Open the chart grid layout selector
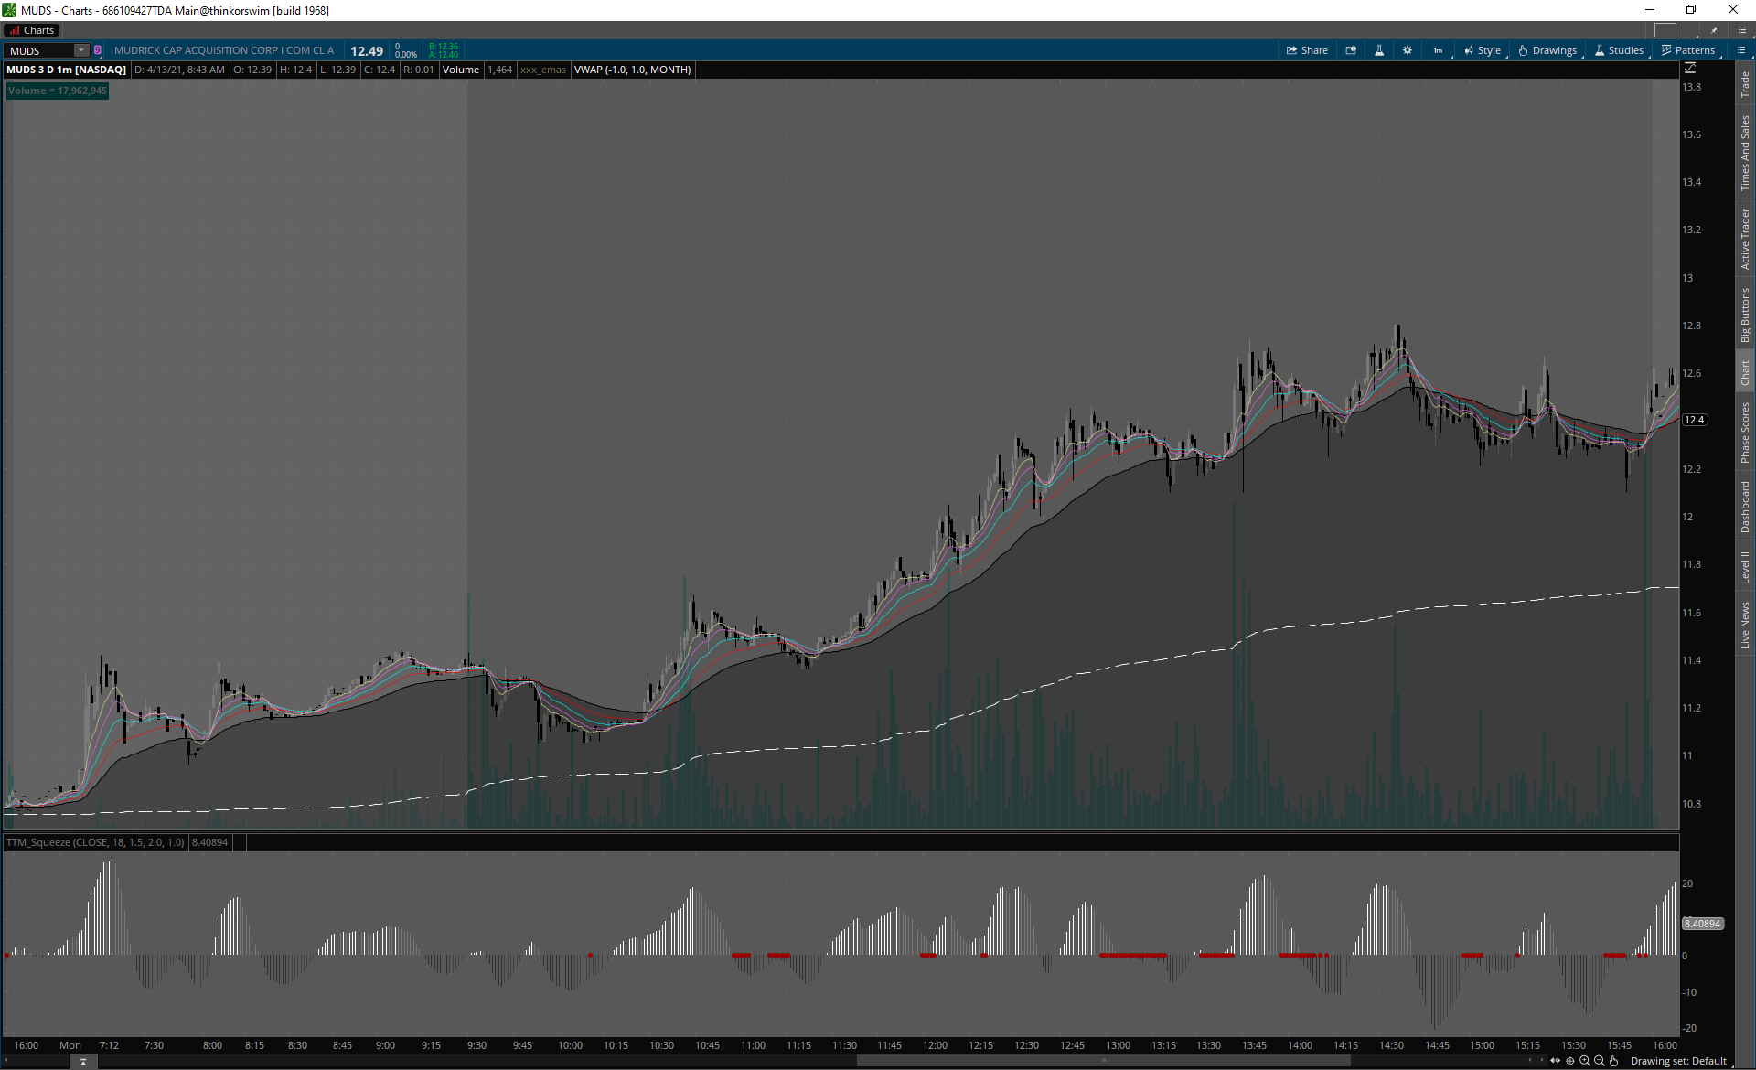This screenshot has width=1756, height=1070. 1665,30
